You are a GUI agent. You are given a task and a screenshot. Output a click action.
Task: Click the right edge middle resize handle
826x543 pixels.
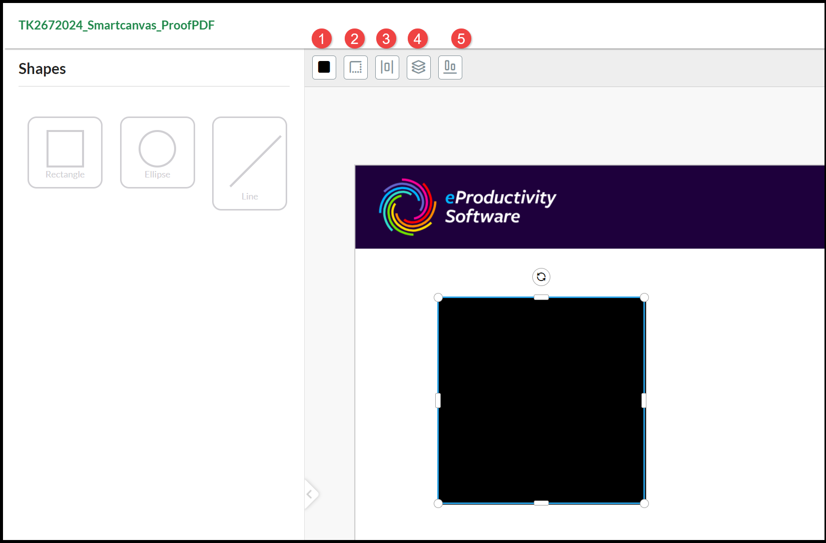[x=644, y=400]
